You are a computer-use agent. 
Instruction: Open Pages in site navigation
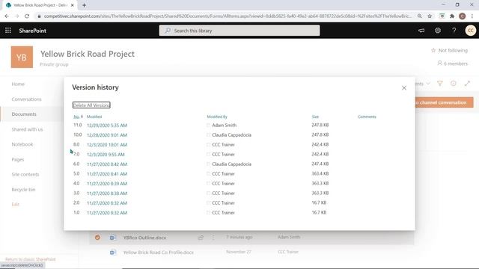click(18, 159)
